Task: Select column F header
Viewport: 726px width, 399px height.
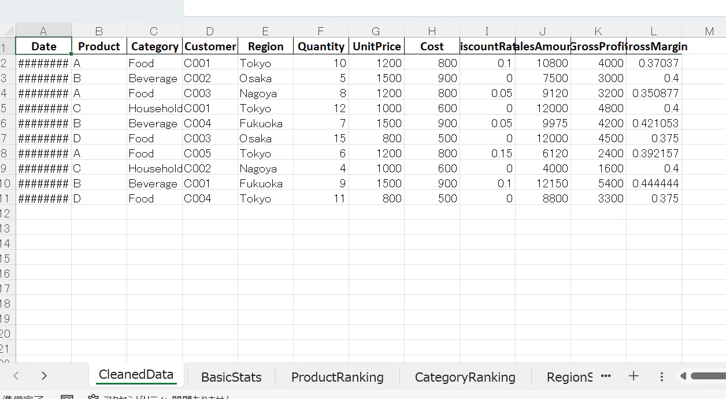Action: (321, 31)
